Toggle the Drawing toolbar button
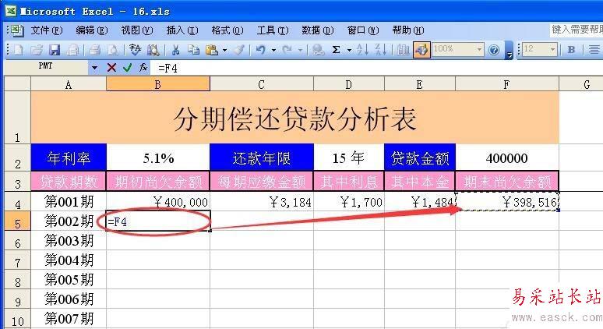 coord(422,50)
